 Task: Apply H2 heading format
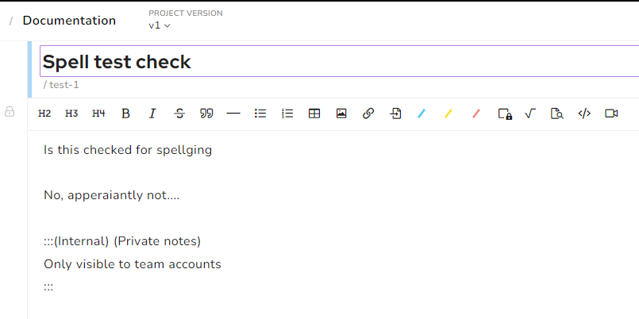click(x=44, y=113)
